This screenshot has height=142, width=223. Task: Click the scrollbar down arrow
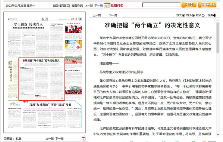pos(218,135)
